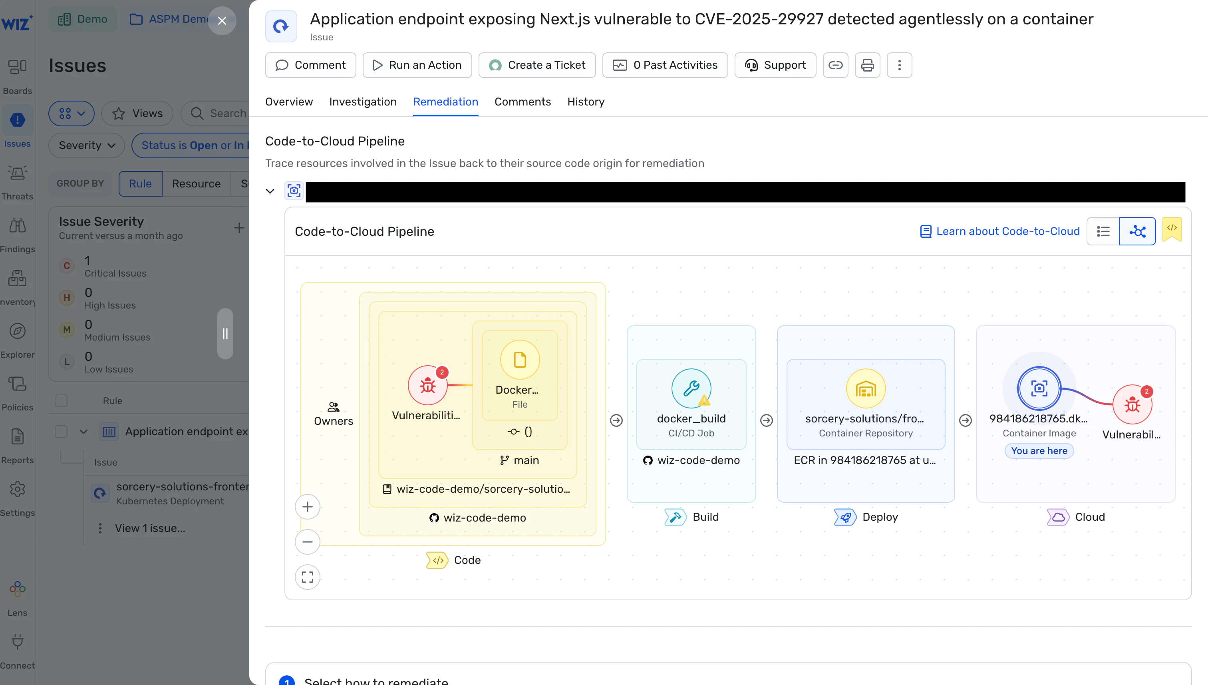Click the panel resize handle

[225, 334]
